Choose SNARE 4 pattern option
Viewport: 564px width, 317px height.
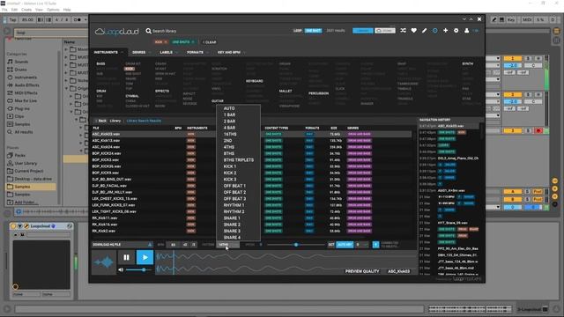232,238
